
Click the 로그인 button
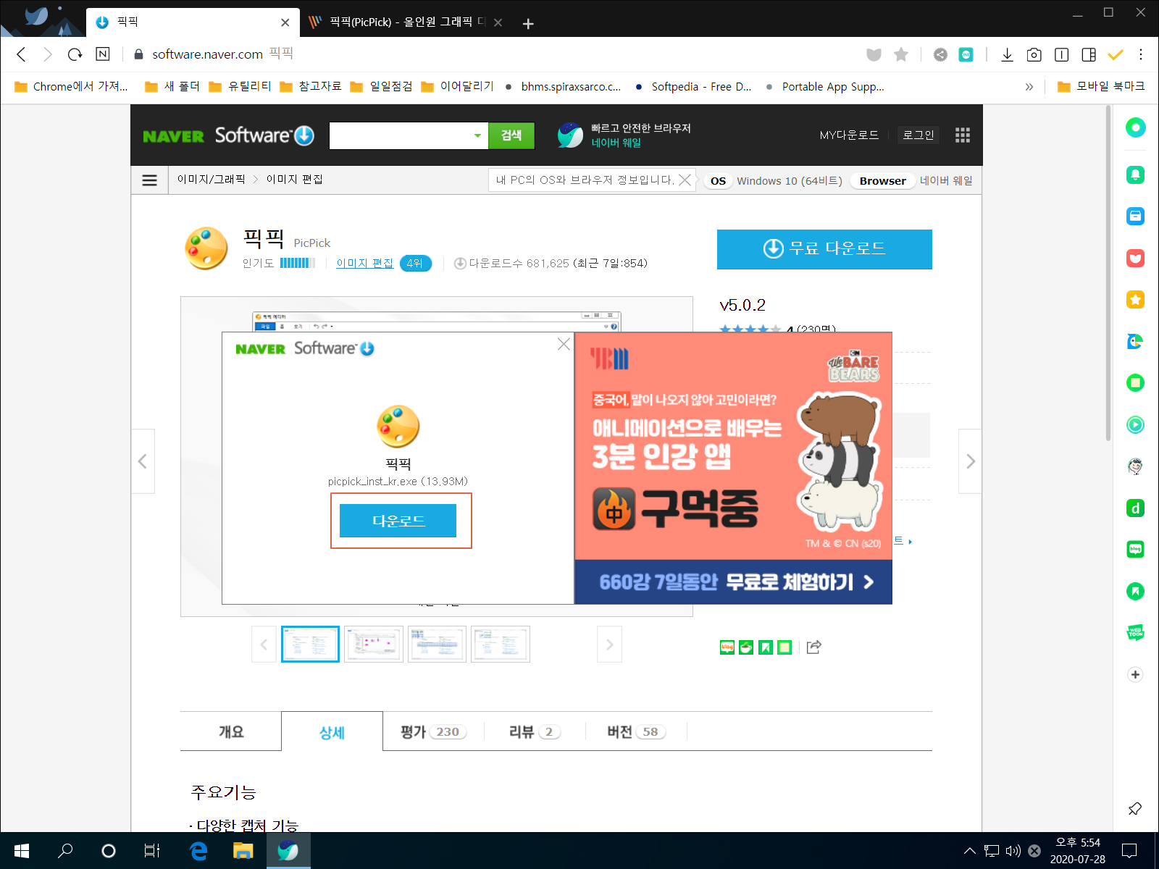click(x=918, y=135)
